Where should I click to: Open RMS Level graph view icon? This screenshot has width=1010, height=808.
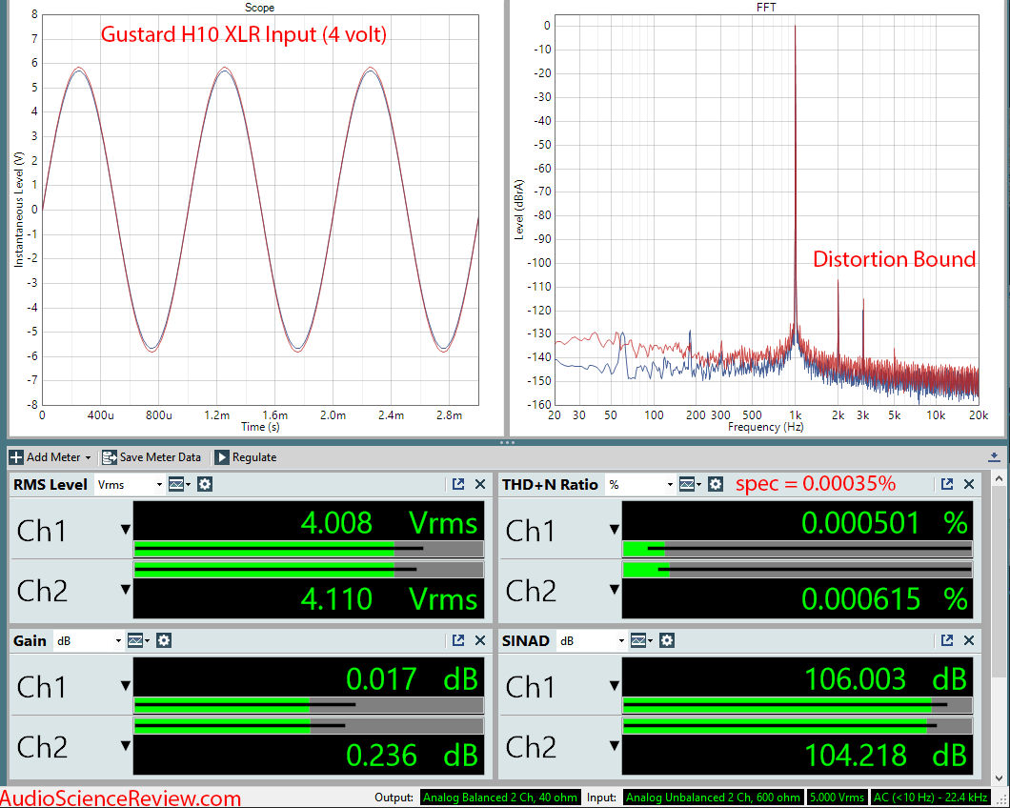click(x=179, y=485)
